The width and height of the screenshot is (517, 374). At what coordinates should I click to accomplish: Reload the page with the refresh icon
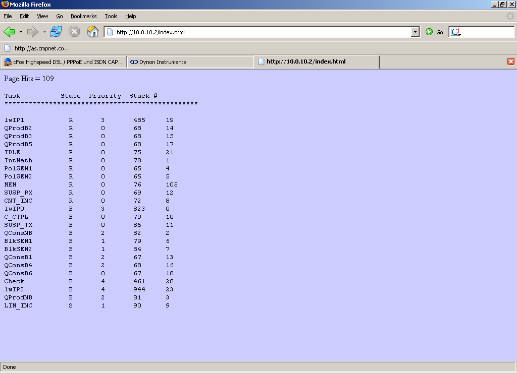(56, 32)
